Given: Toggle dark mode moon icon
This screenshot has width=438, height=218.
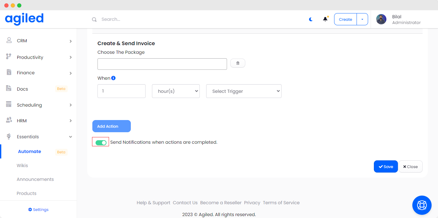Looking at the screenshot, I should 311,19.
